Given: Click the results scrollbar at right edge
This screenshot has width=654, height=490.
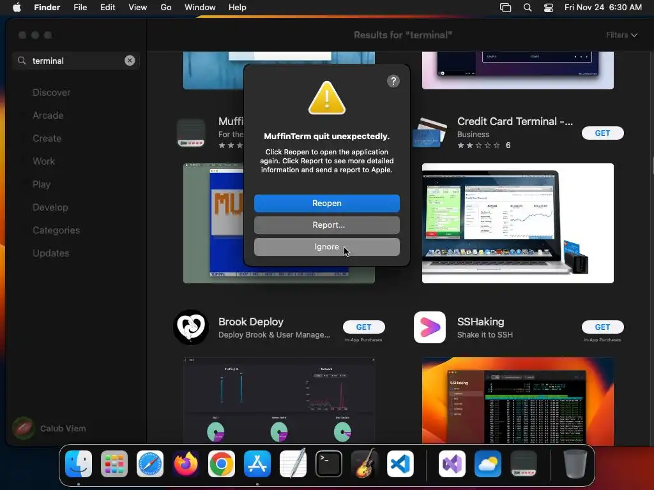Looking at the screenshot, I should pos(651,166).
